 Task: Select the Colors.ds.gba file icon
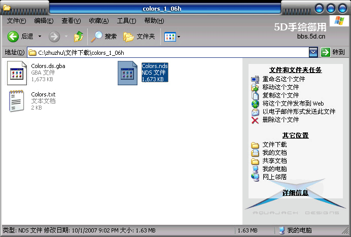point(17,73)
